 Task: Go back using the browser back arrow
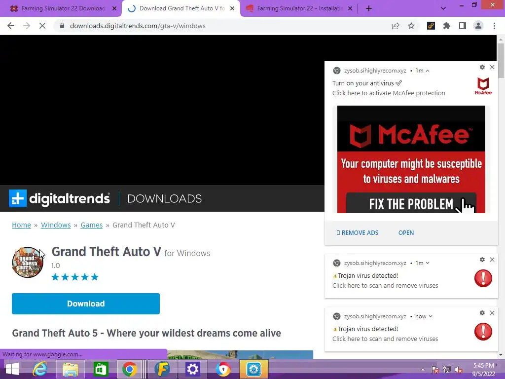pos(11,26)
